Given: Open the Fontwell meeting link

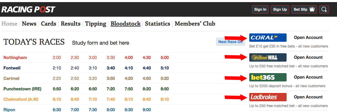Looking at the screenshot, I should (x=12, y=68).
